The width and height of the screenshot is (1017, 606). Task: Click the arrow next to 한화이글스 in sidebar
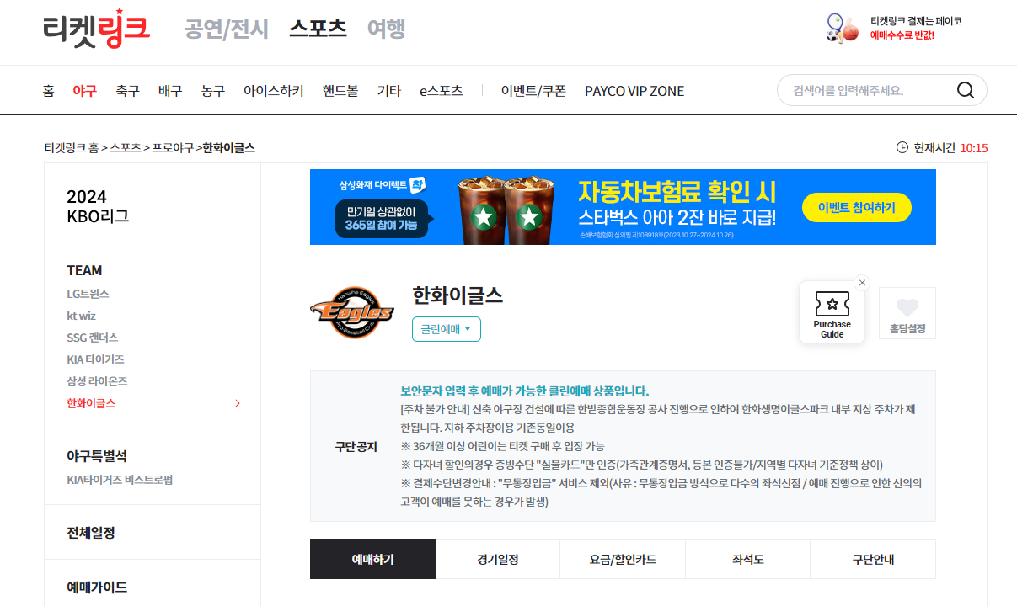238,403
